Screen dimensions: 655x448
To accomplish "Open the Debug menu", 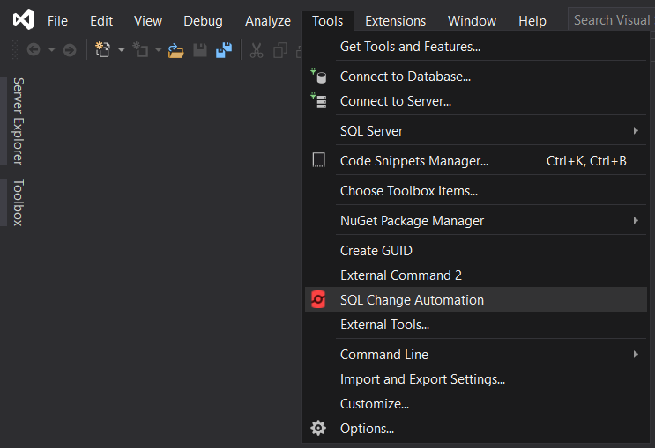I will 203,20.
